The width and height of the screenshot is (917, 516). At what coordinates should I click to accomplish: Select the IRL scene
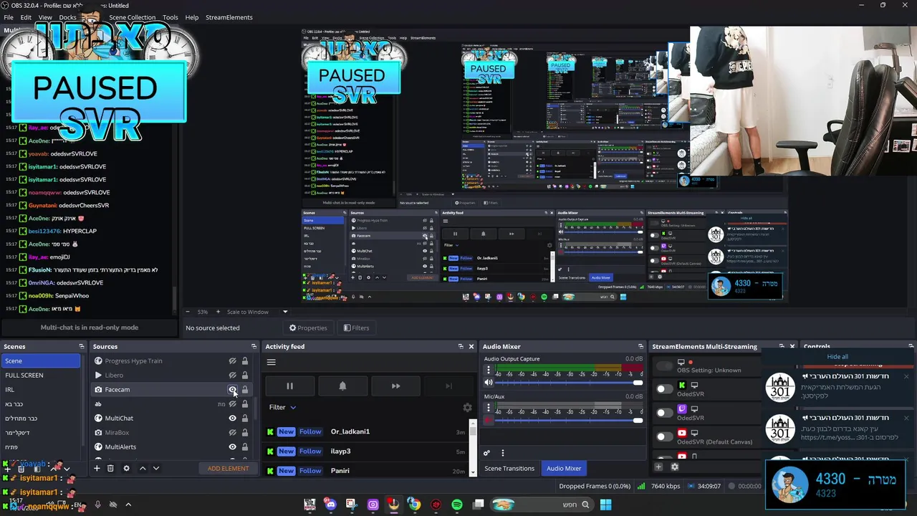click(x=41, y=389)
